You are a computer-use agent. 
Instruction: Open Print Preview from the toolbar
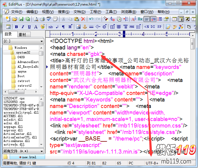(x=36, y=19)
